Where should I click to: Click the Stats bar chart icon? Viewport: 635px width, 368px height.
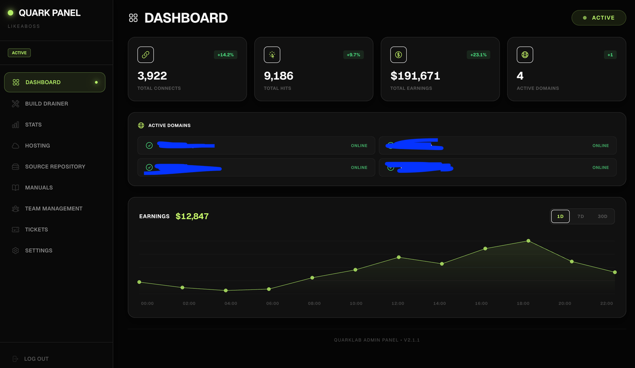pos(15,125)
